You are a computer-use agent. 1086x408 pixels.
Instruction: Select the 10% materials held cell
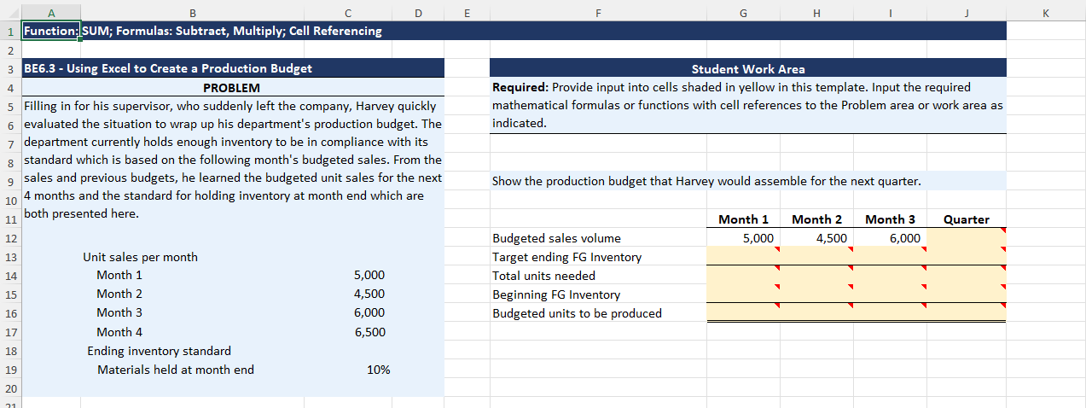tap(378, 370)
